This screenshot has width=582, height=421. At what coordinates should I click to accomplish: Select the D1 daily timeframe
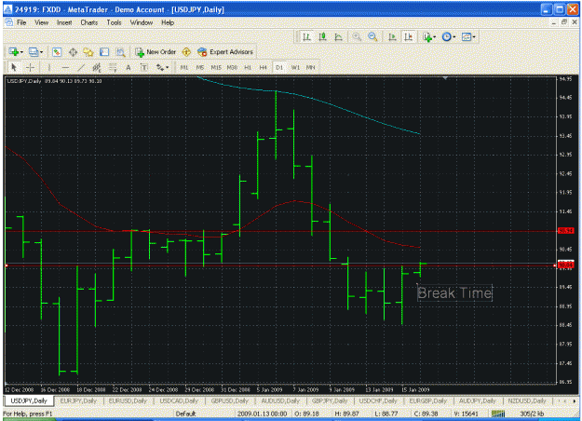pyautogui.click(x=278, y=67)
